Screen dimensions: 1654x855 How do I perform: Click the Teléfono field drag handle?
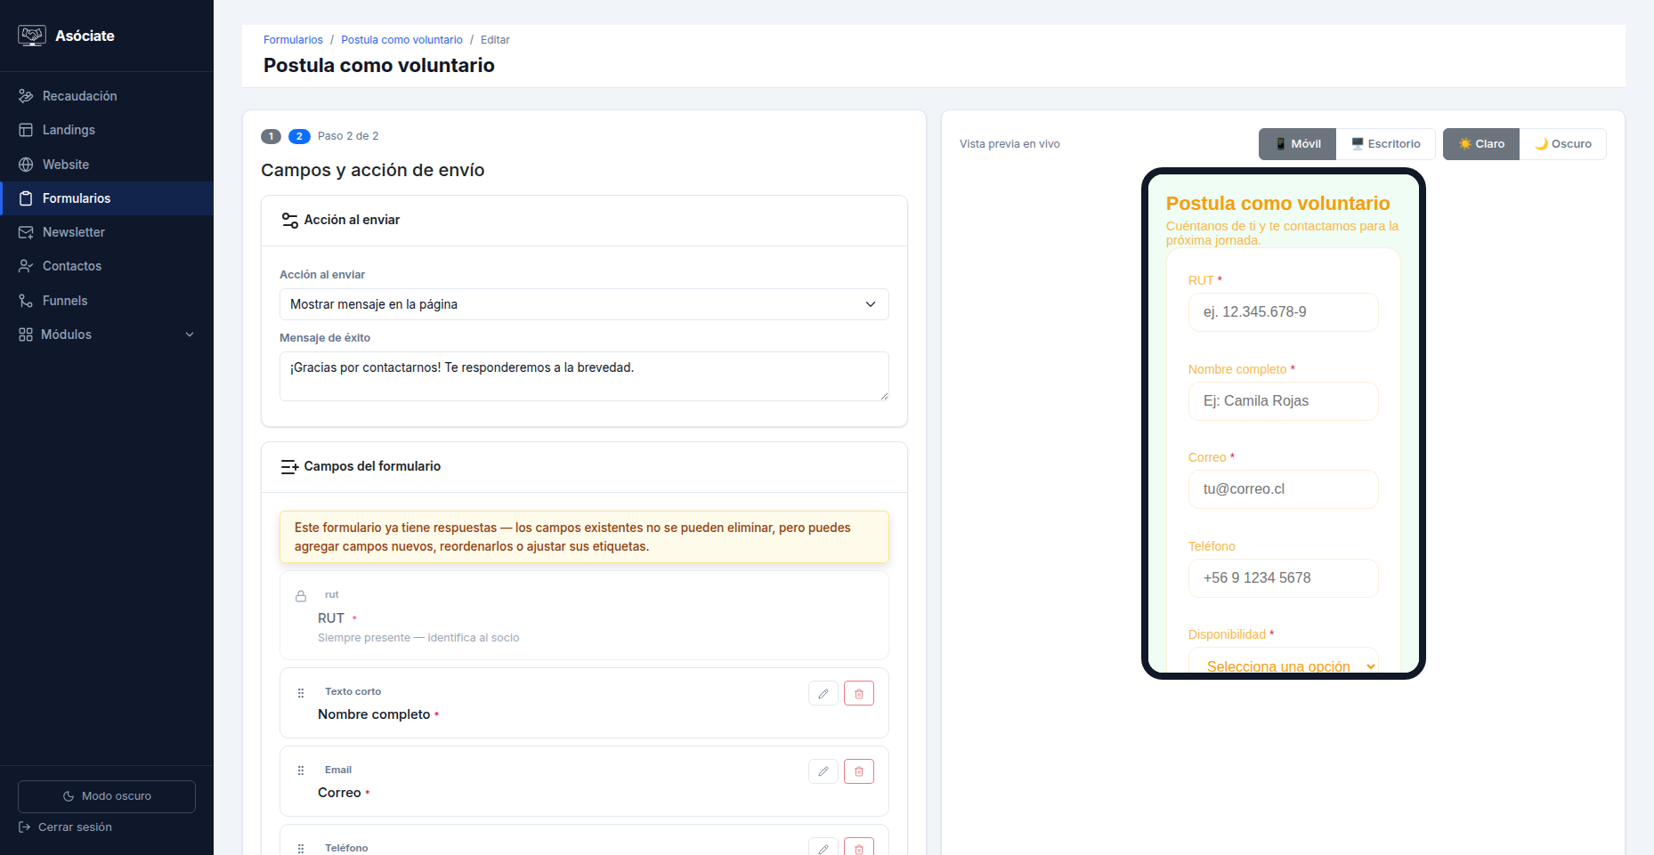tap(301, 849)
